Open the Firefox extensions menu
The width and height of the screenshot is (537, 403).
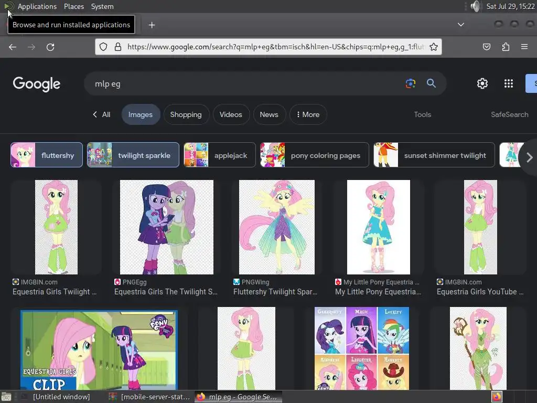point(506,47)
